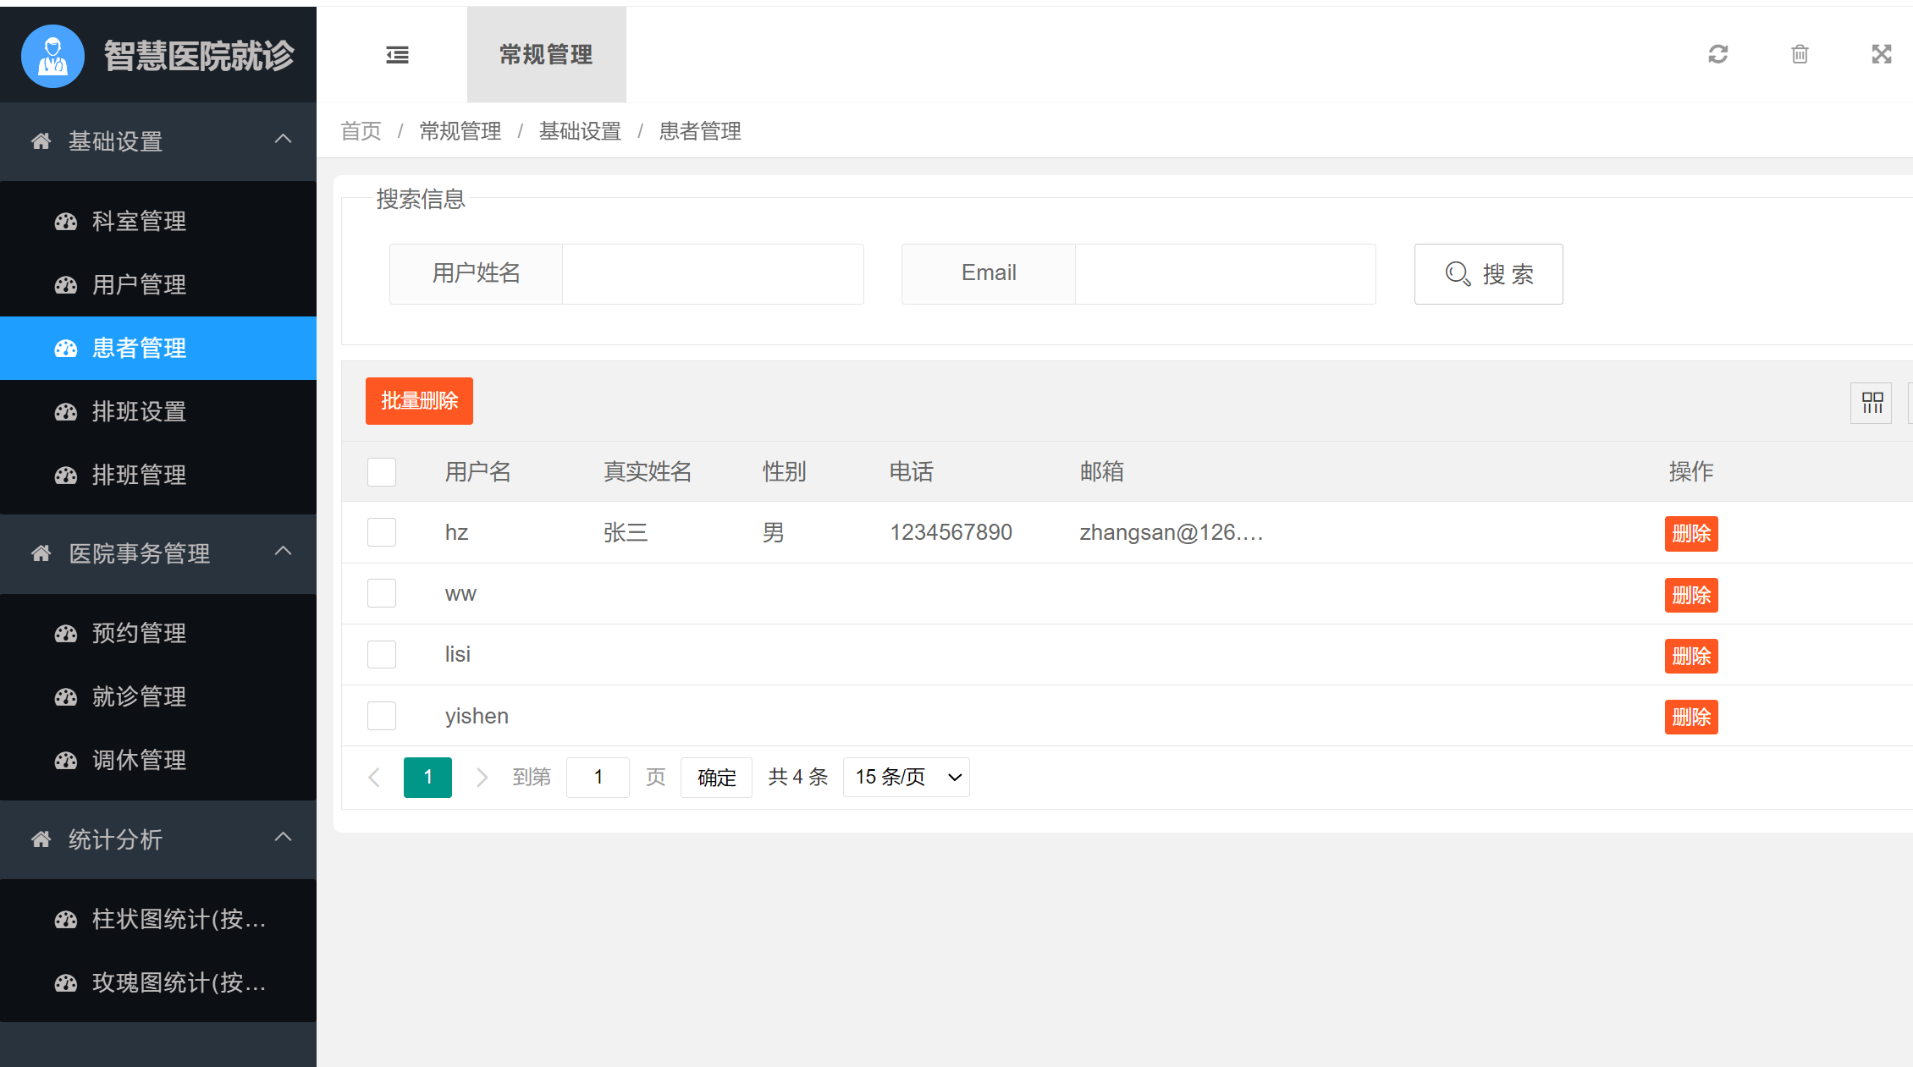Open the 15 条/页 page size dropdown

[x=905, y=777]
